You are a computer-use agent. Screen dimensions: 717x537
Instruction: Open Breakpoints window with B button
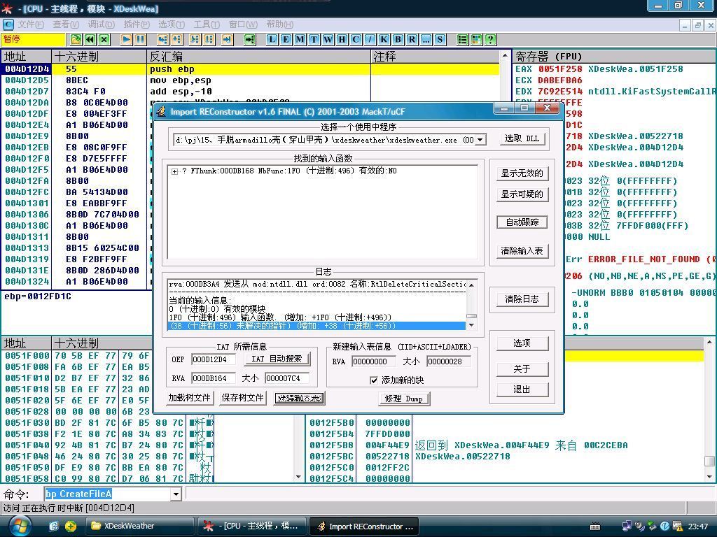click(398, 39)
